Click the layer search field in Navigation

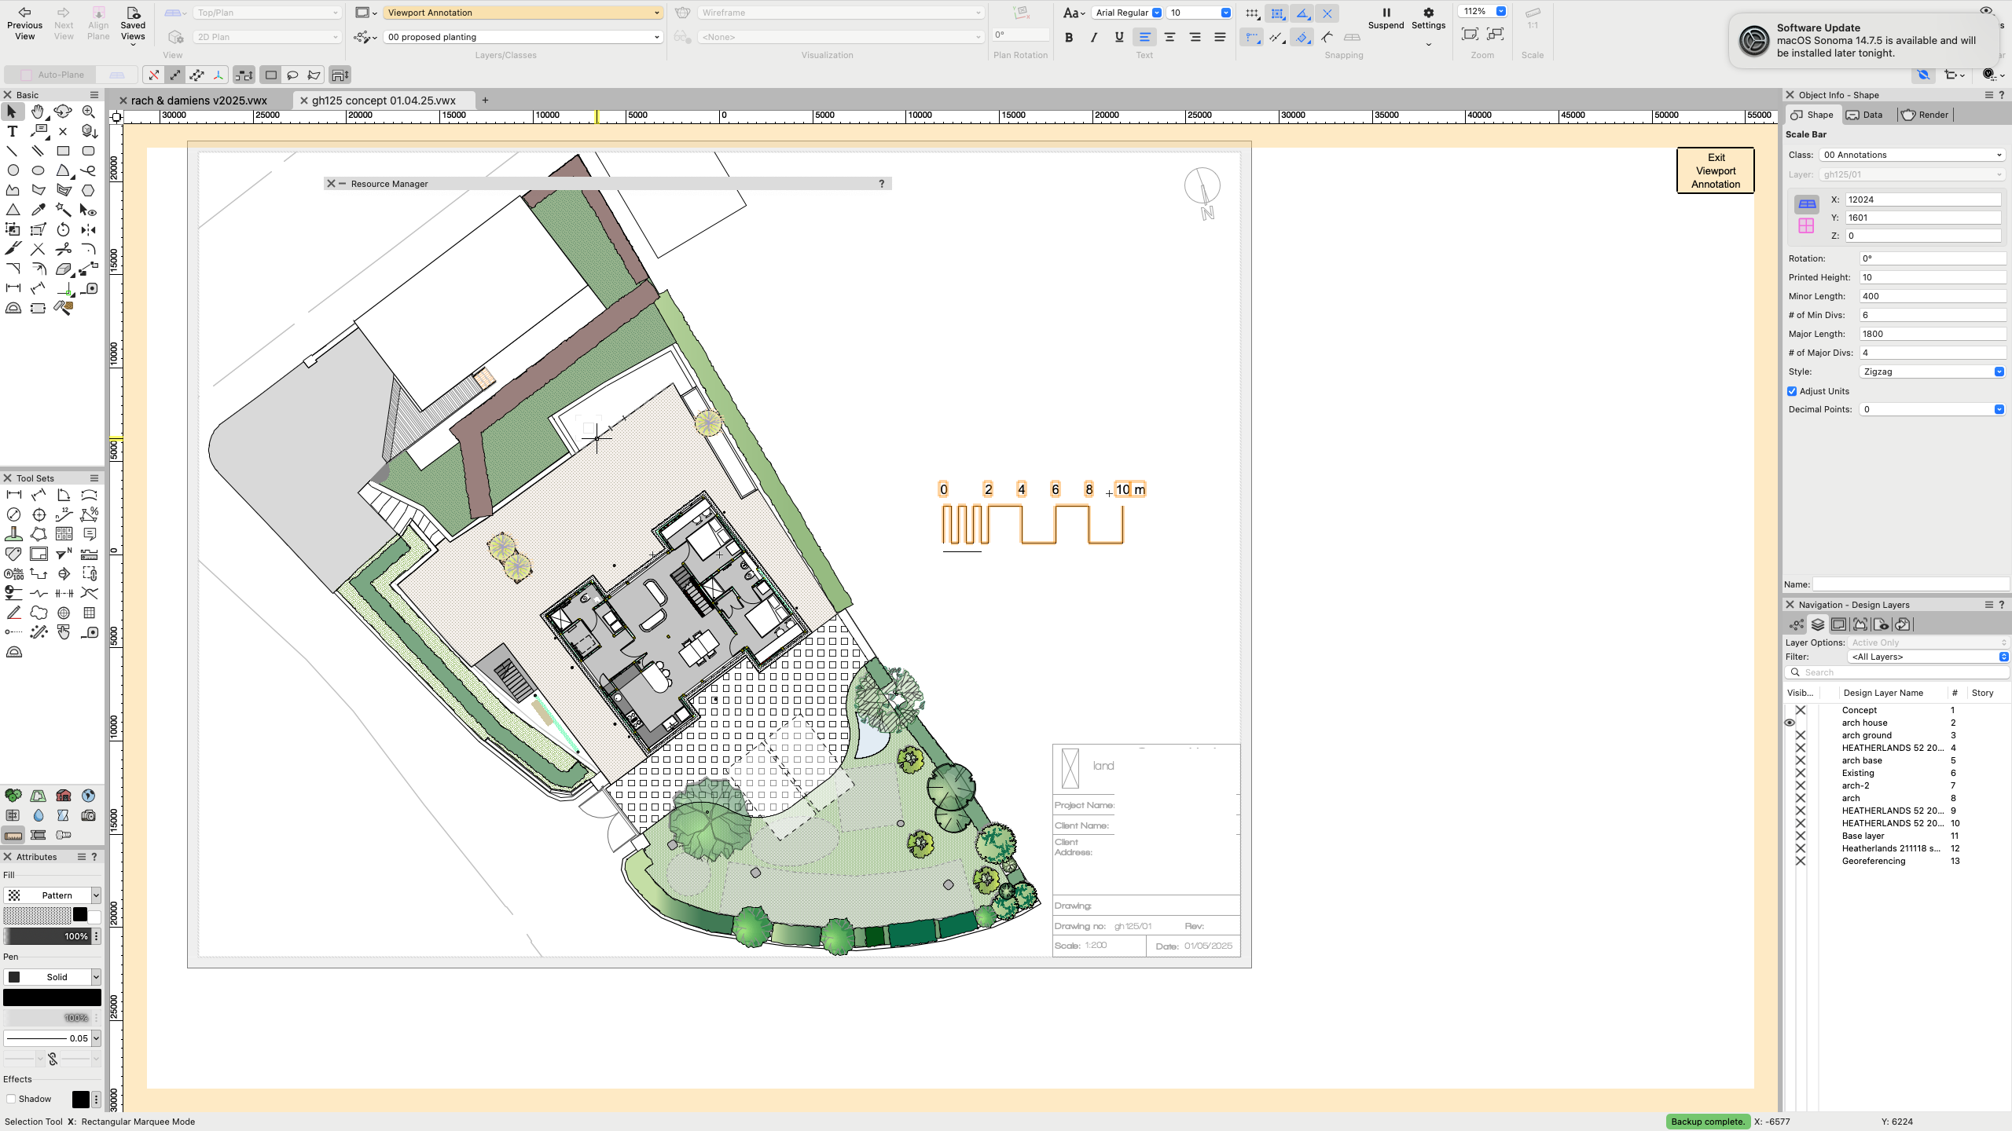[x=1894, y=672]
